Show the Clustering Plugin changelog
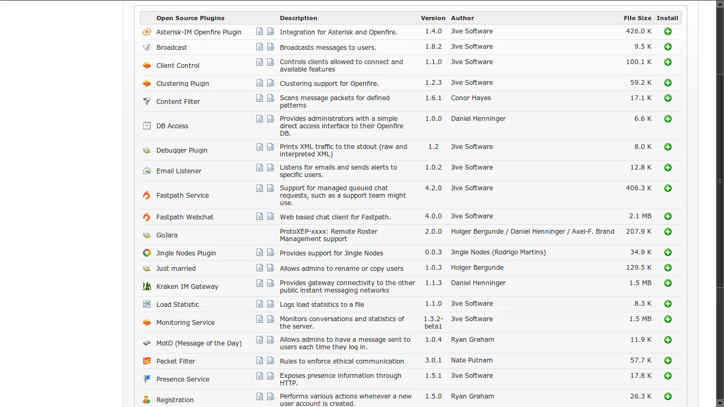 (x=270, y=83)
